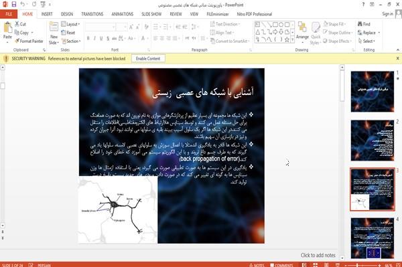Increase font size icon
The image size is (402, 267).
[131, 27]
